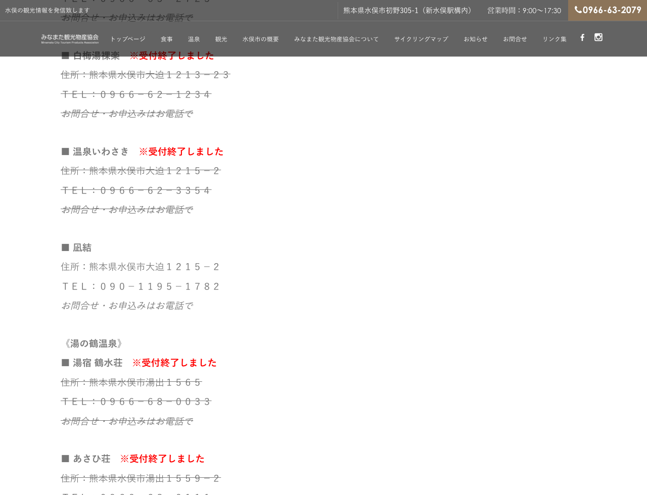
Task: Open サイクリングマップ menu item
Action: pos(421,39)
